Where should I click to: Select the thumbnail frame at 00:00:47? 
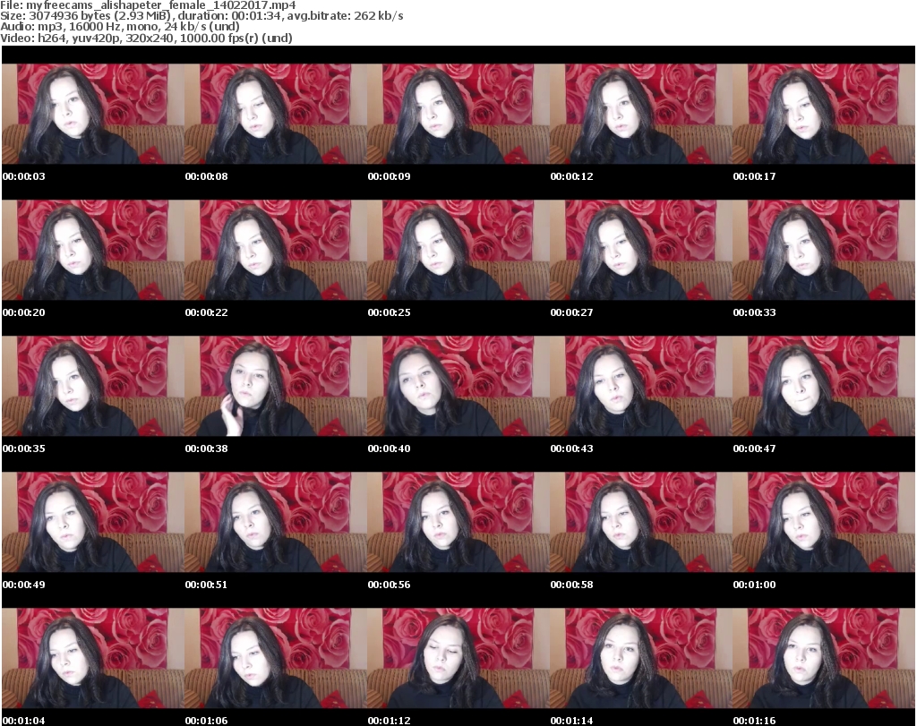824,387
